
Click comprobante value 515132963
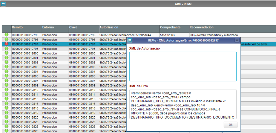168,35
